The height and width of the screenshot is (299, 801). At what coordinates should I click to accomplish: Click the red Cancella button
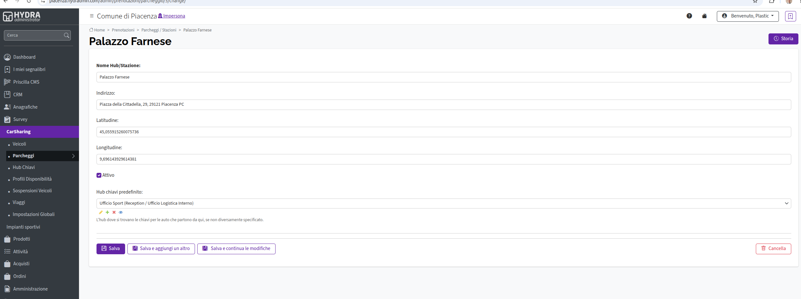(773, 249)
